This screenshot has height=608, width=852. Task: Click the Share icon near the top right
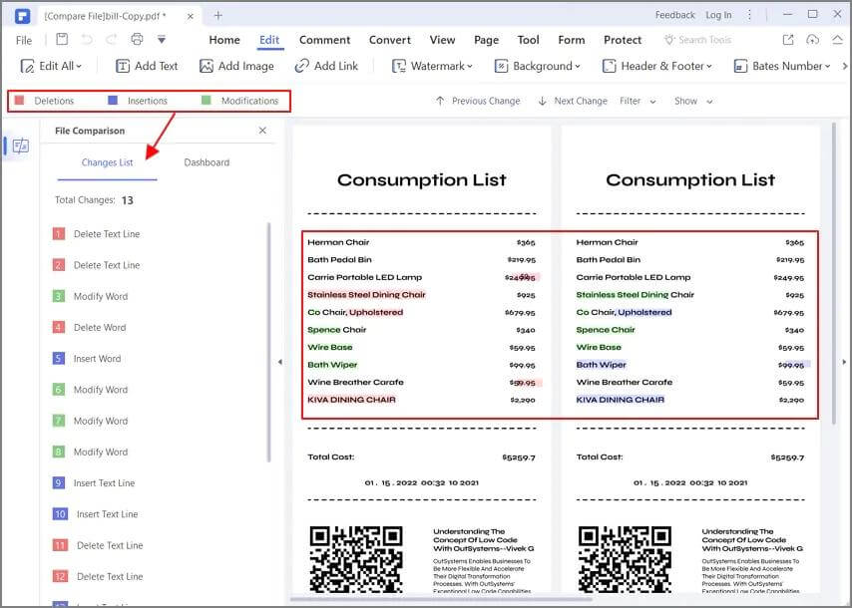[787, 40]
